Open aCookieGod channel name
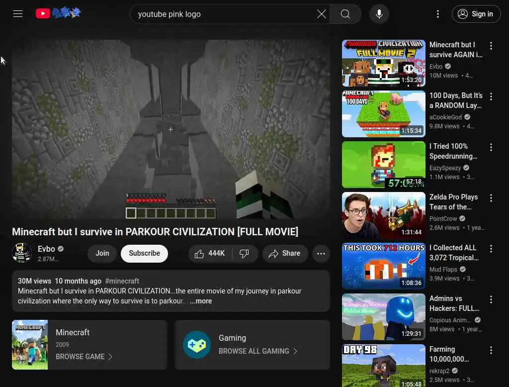The height and width of the screenshot is (387, 509). point(445,117)
